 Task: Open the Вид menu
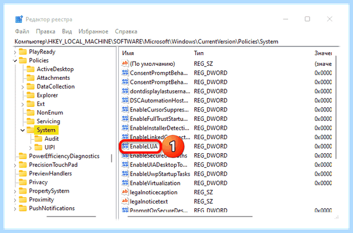point(67,32)
